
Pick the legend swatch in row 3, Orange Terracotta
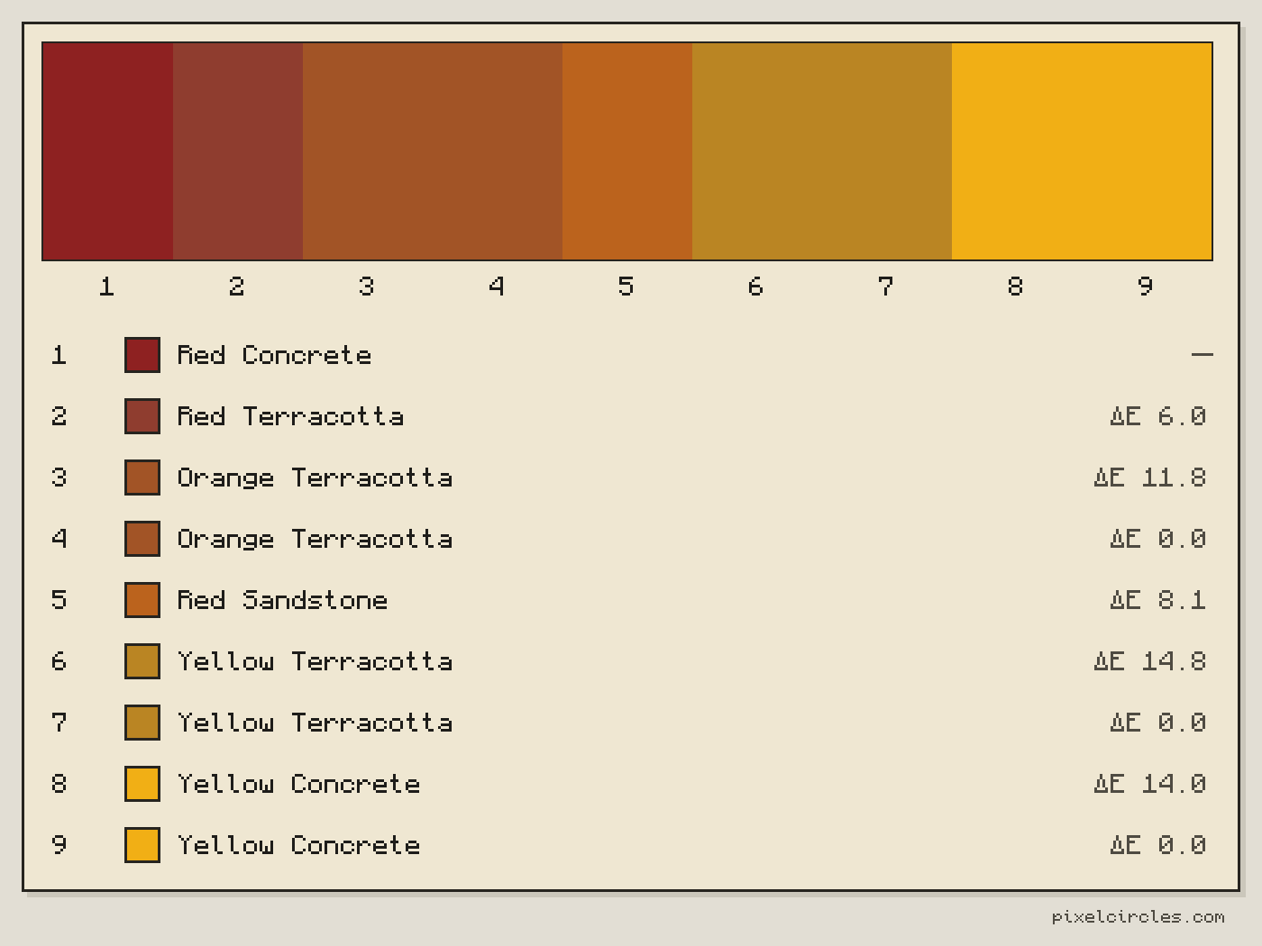coord(142,478)
